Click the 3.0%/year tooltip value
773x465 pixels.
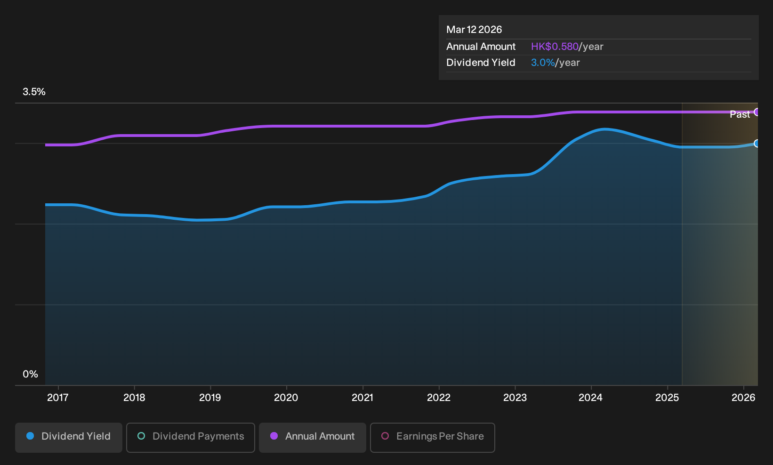555,63
